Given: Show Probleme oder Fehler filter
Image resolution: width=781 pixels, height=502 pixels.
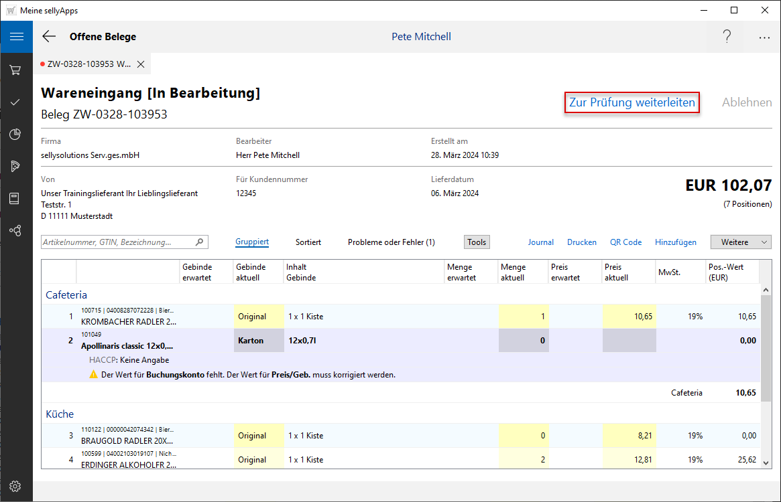Looking at the screenshot, I should pos(391,242).
